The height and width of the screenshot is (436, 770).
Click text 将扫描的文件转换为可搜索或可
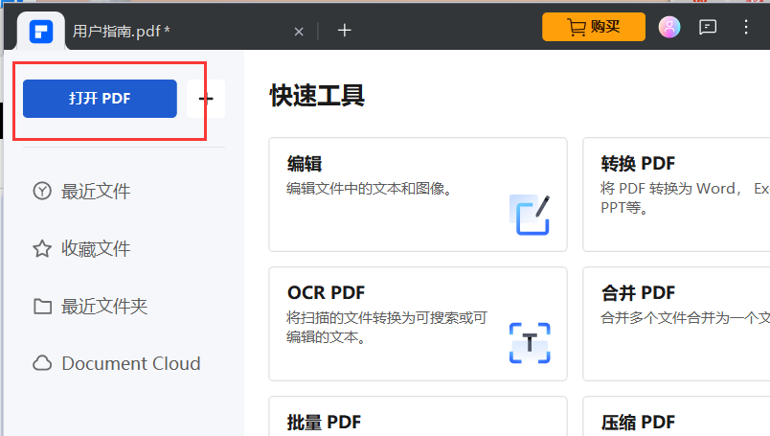tap(387, 318)
